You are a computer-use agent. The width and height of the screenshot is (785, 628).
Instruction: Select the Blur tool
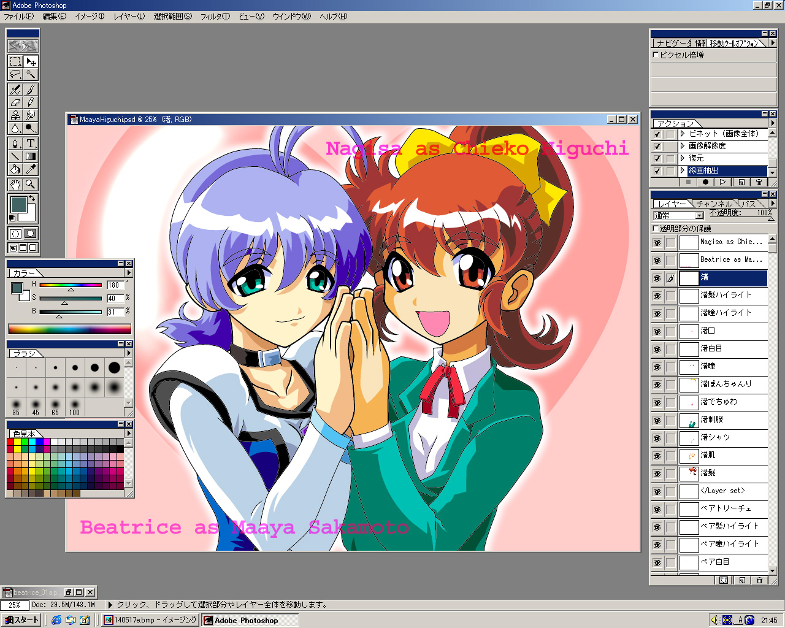(15, 128)
